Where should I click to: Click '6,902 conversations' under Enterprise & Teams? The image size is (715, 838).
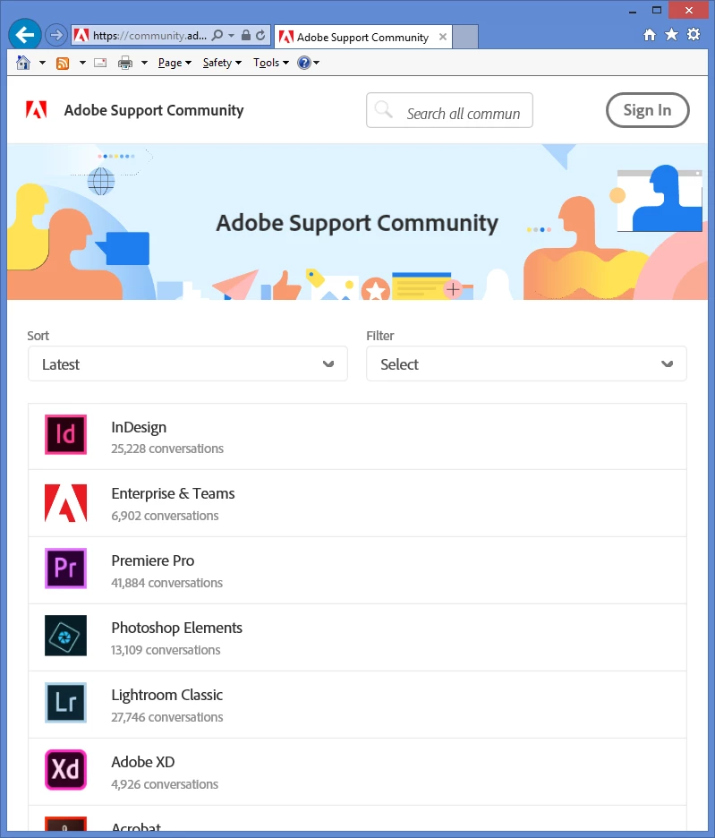165,516
